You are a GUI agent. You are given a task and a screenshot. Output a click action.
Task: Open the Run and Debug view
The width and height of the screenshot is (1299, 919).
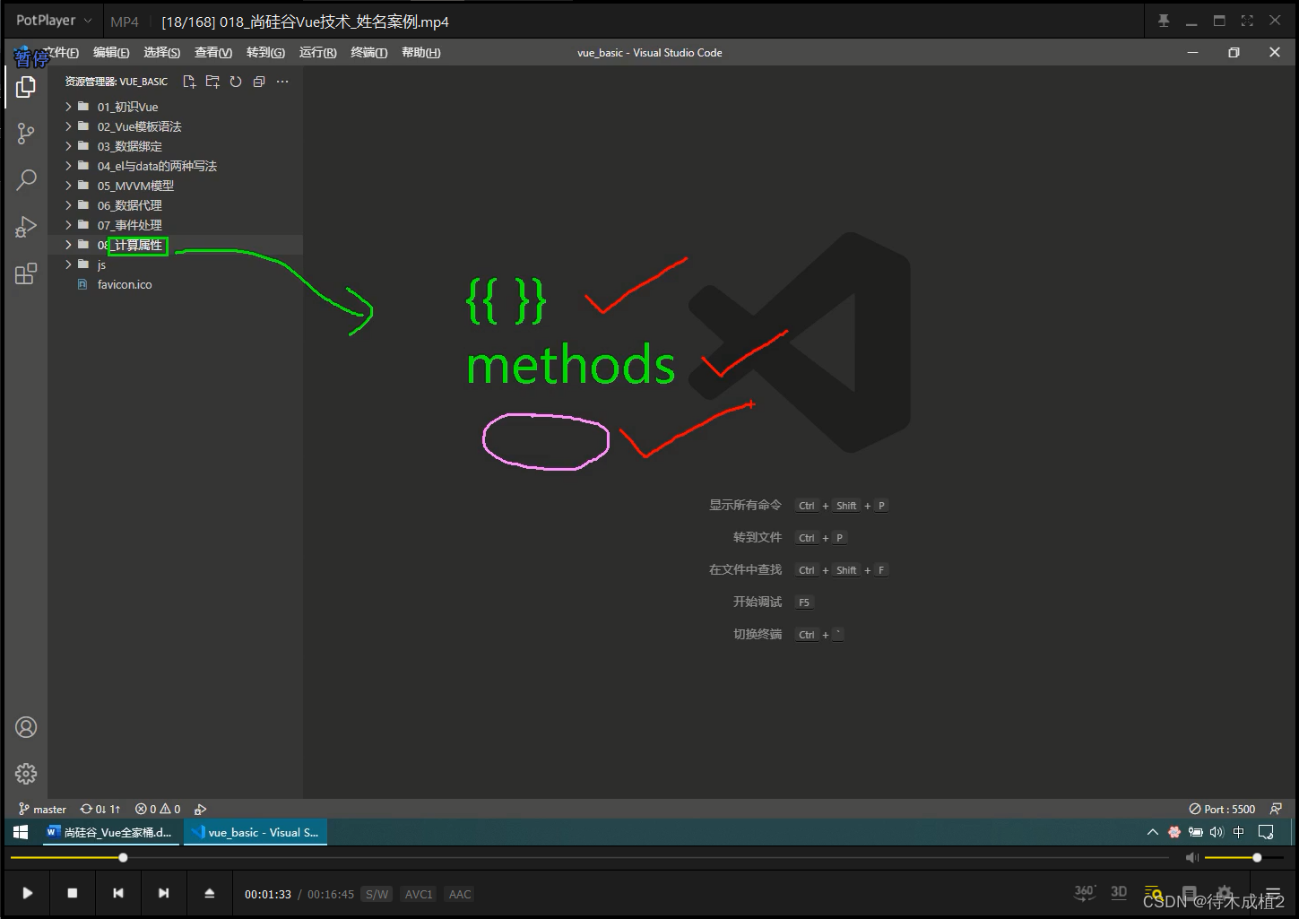click(26, 227)
